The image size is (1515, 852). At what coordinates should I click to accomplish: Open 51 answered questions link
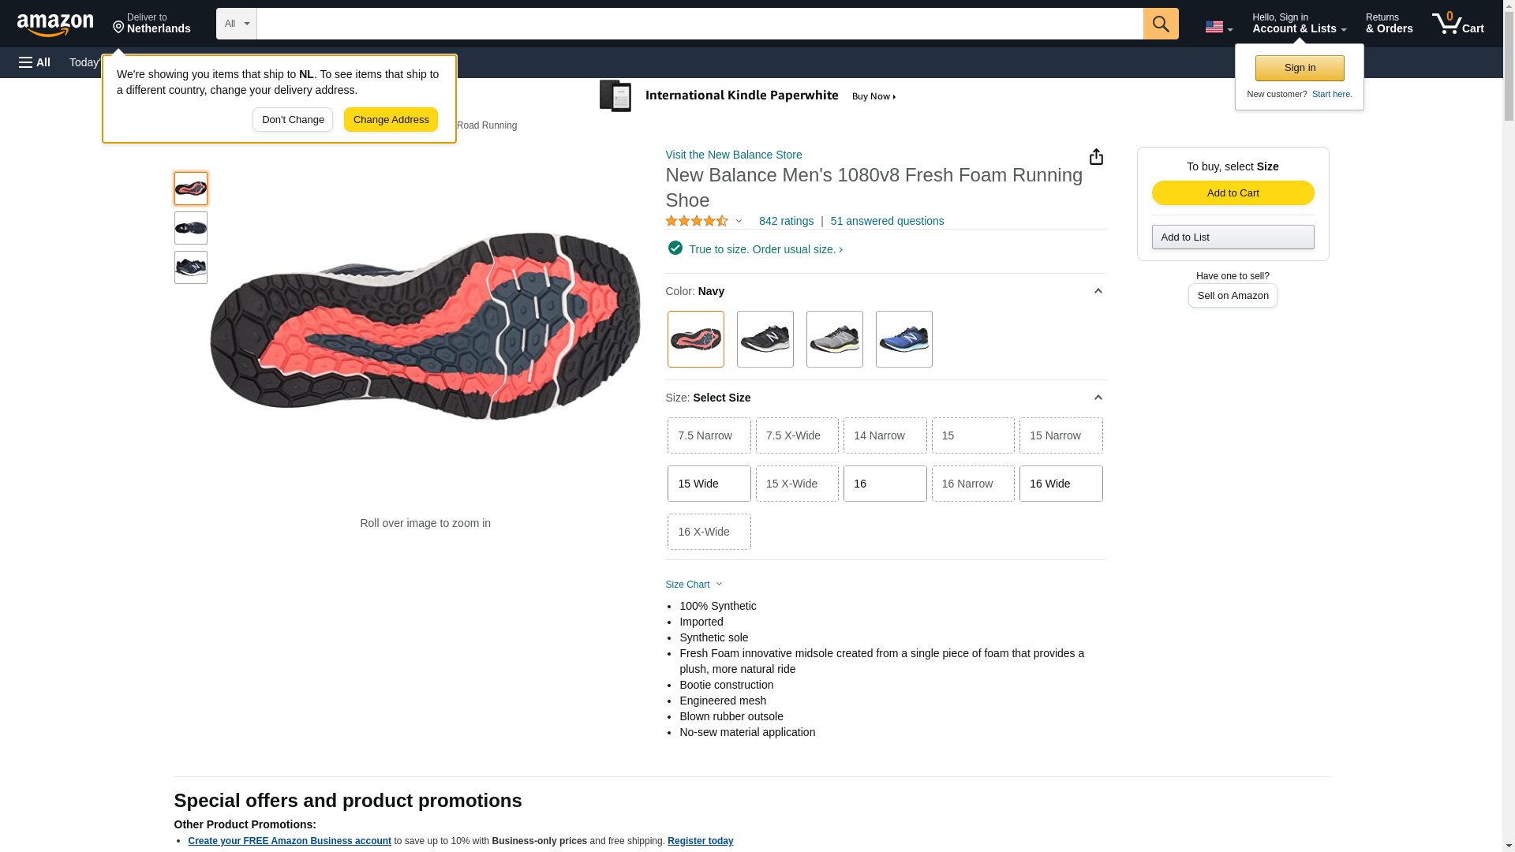pos(887,222)
